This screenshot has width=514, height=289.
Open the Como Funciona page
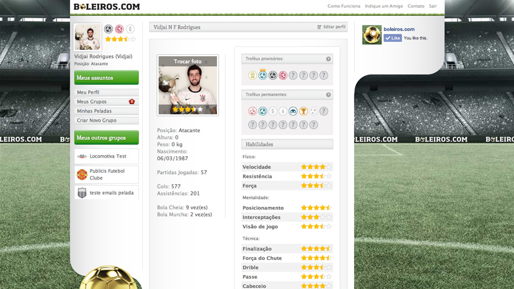pyautogui.click(x=343, y=6)
